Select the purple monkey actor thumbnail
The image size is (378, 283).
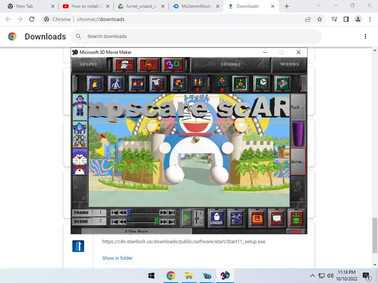pos(80,106)
